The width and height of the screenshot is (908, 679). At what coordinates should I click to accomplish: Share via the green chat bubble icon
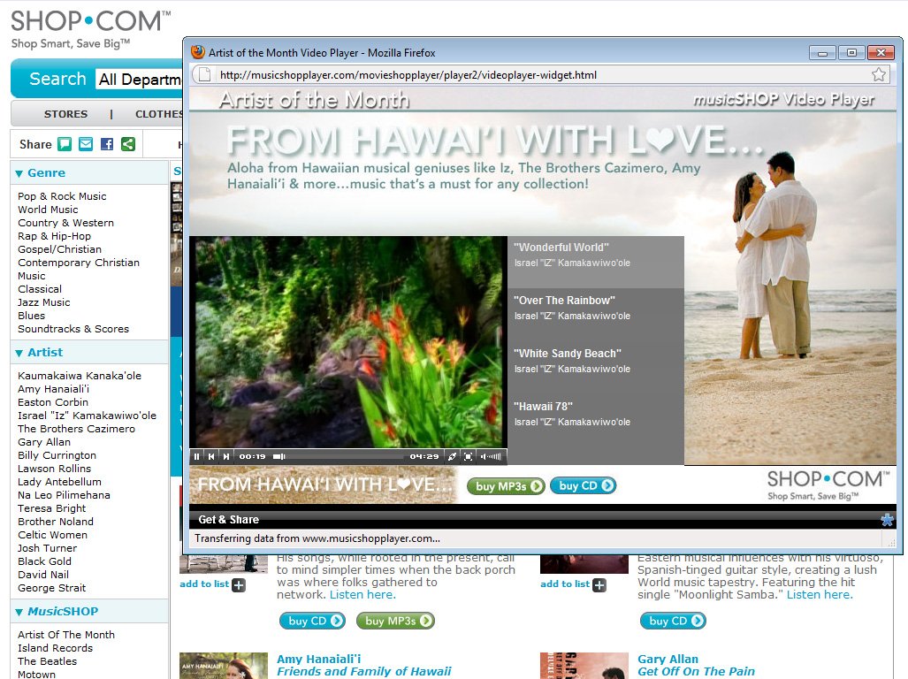pos(65,144)
